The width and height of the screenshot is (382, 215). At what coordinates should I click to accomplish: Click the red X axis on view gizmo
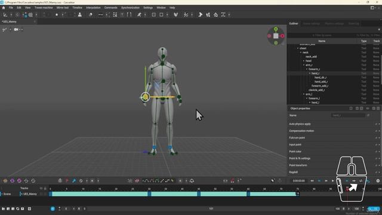282,36
